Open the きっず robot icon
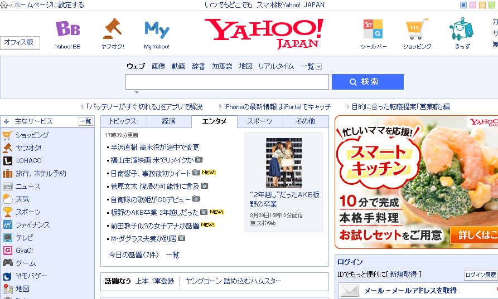Screen dimensions: 498x299 tap(462, 29)
